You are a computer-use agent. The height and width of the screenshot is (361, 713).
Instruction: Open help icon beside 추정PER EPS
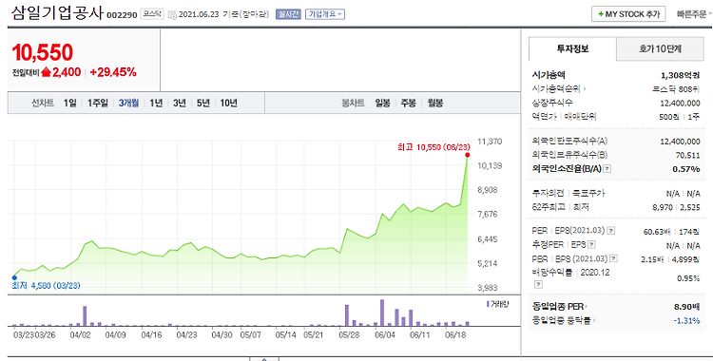(591, 244)
